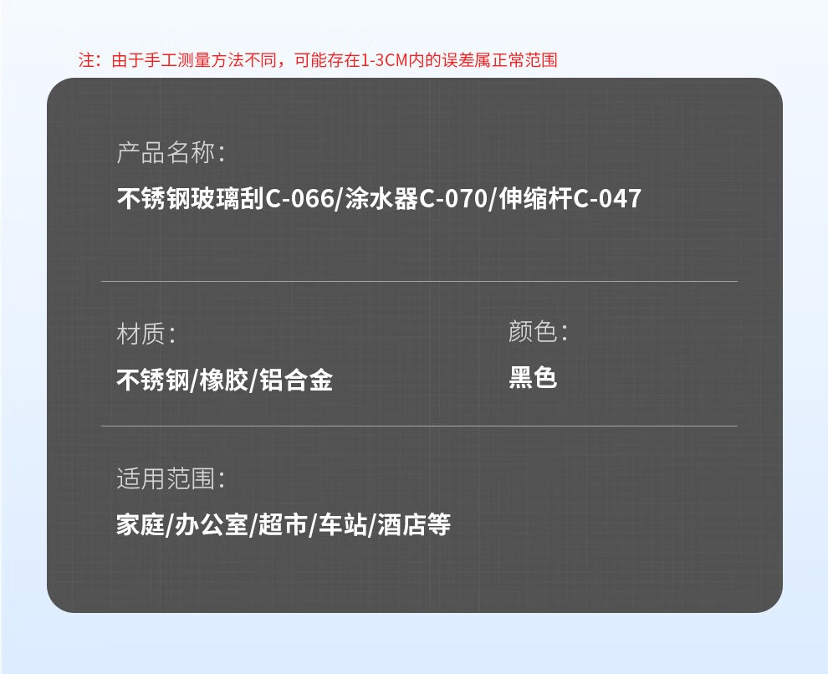Screen dimensions: 828x674
Task: Click 酒店等 in the applicable scope
Action: click(414, 525)
